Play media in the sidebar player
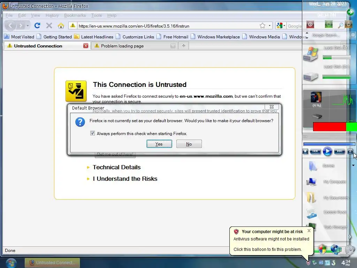This screenshot has height=268, width=357. pos(327,151)
